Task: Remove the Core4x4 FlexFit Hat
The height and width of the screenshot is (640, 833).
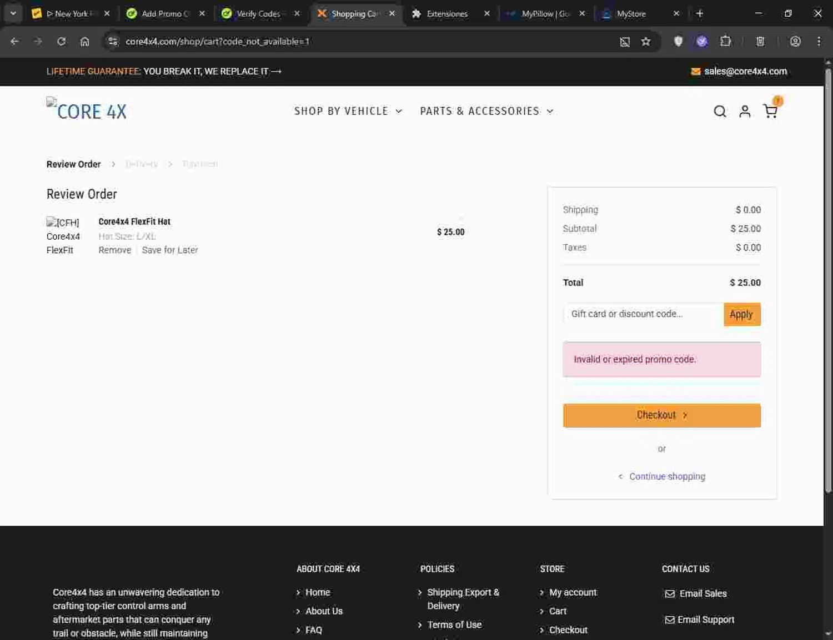Action: tap(115, 250)
